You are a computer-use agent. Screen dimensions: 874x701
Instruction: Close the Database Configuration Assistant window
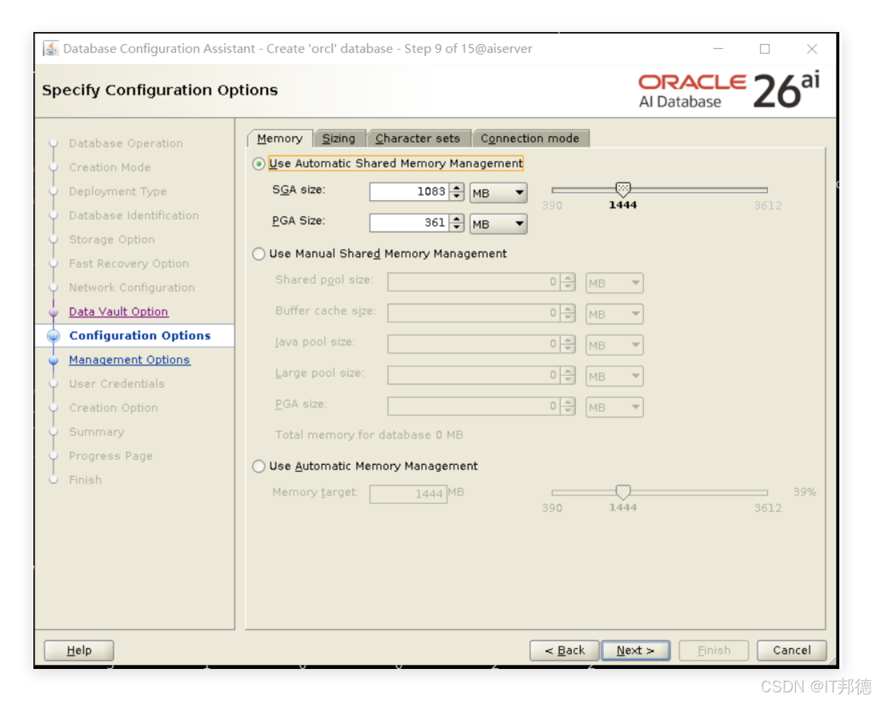tap(812, 49)
